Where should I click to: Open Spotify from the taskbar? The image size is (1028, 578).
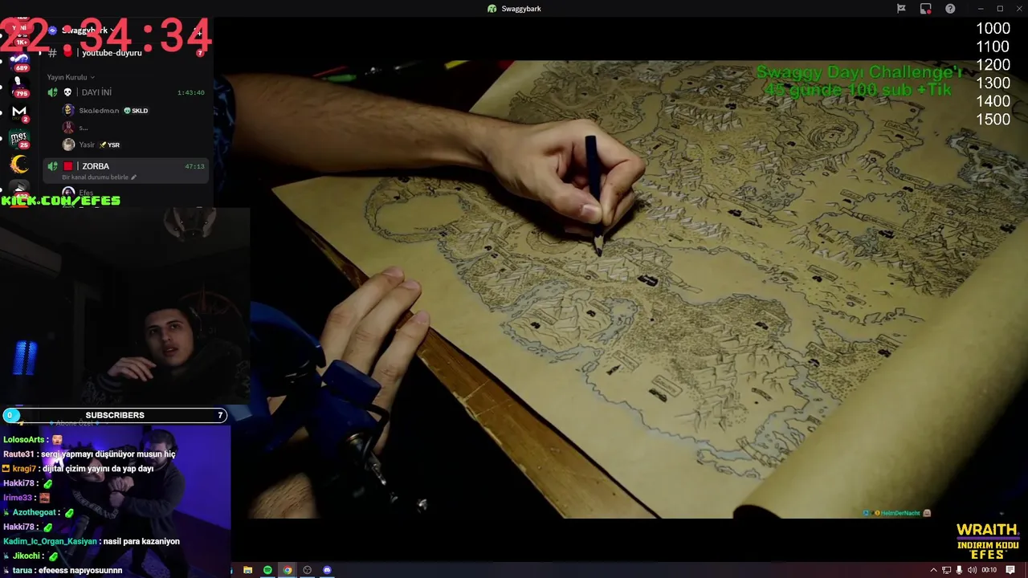point(267,570)
